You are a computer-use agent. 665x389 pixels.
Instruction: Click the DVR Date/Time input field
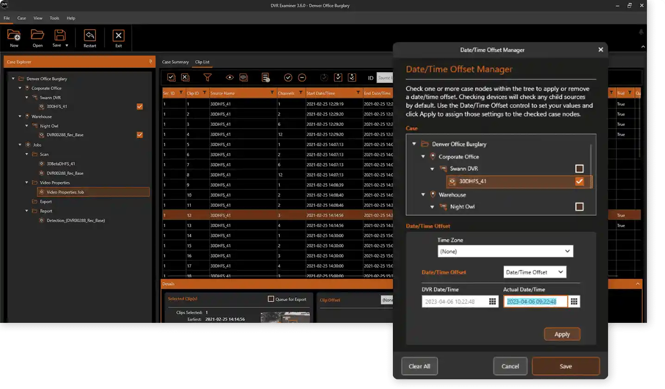pos(454,302)
